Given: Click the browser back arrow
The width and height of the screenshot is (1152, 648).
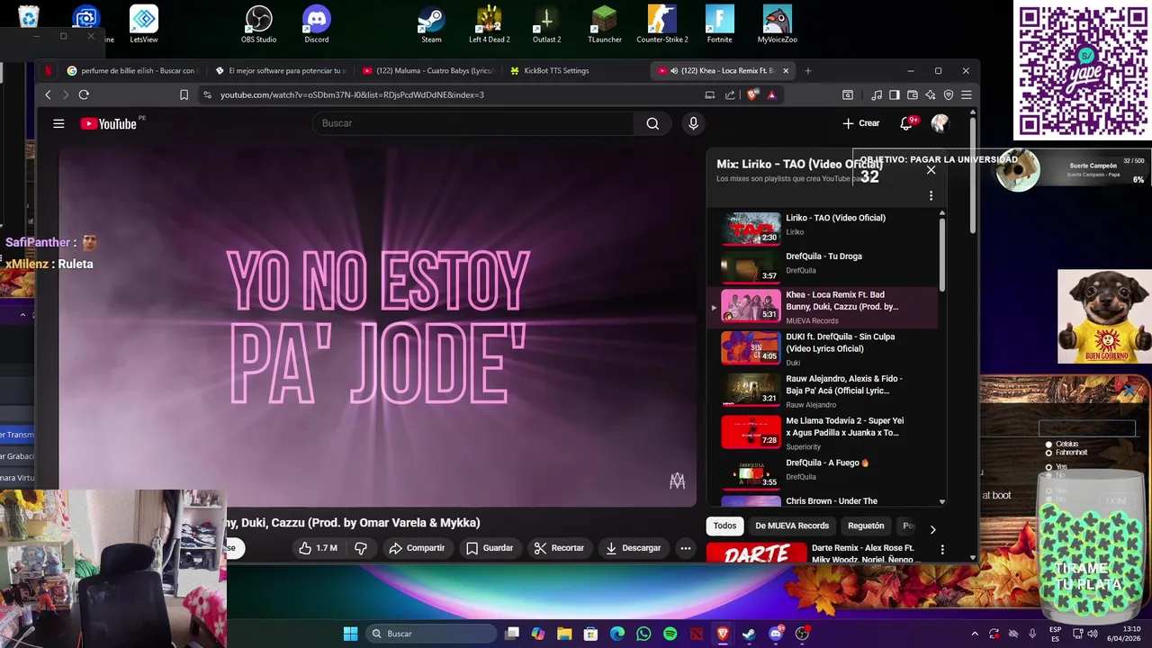Looking at the screenshot, I should [x=48, y=94].
